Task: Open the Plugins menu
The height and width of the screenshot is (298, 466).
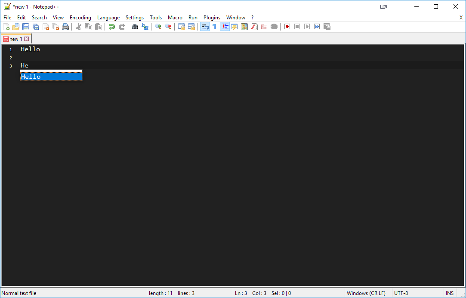Action: [212, 17]
